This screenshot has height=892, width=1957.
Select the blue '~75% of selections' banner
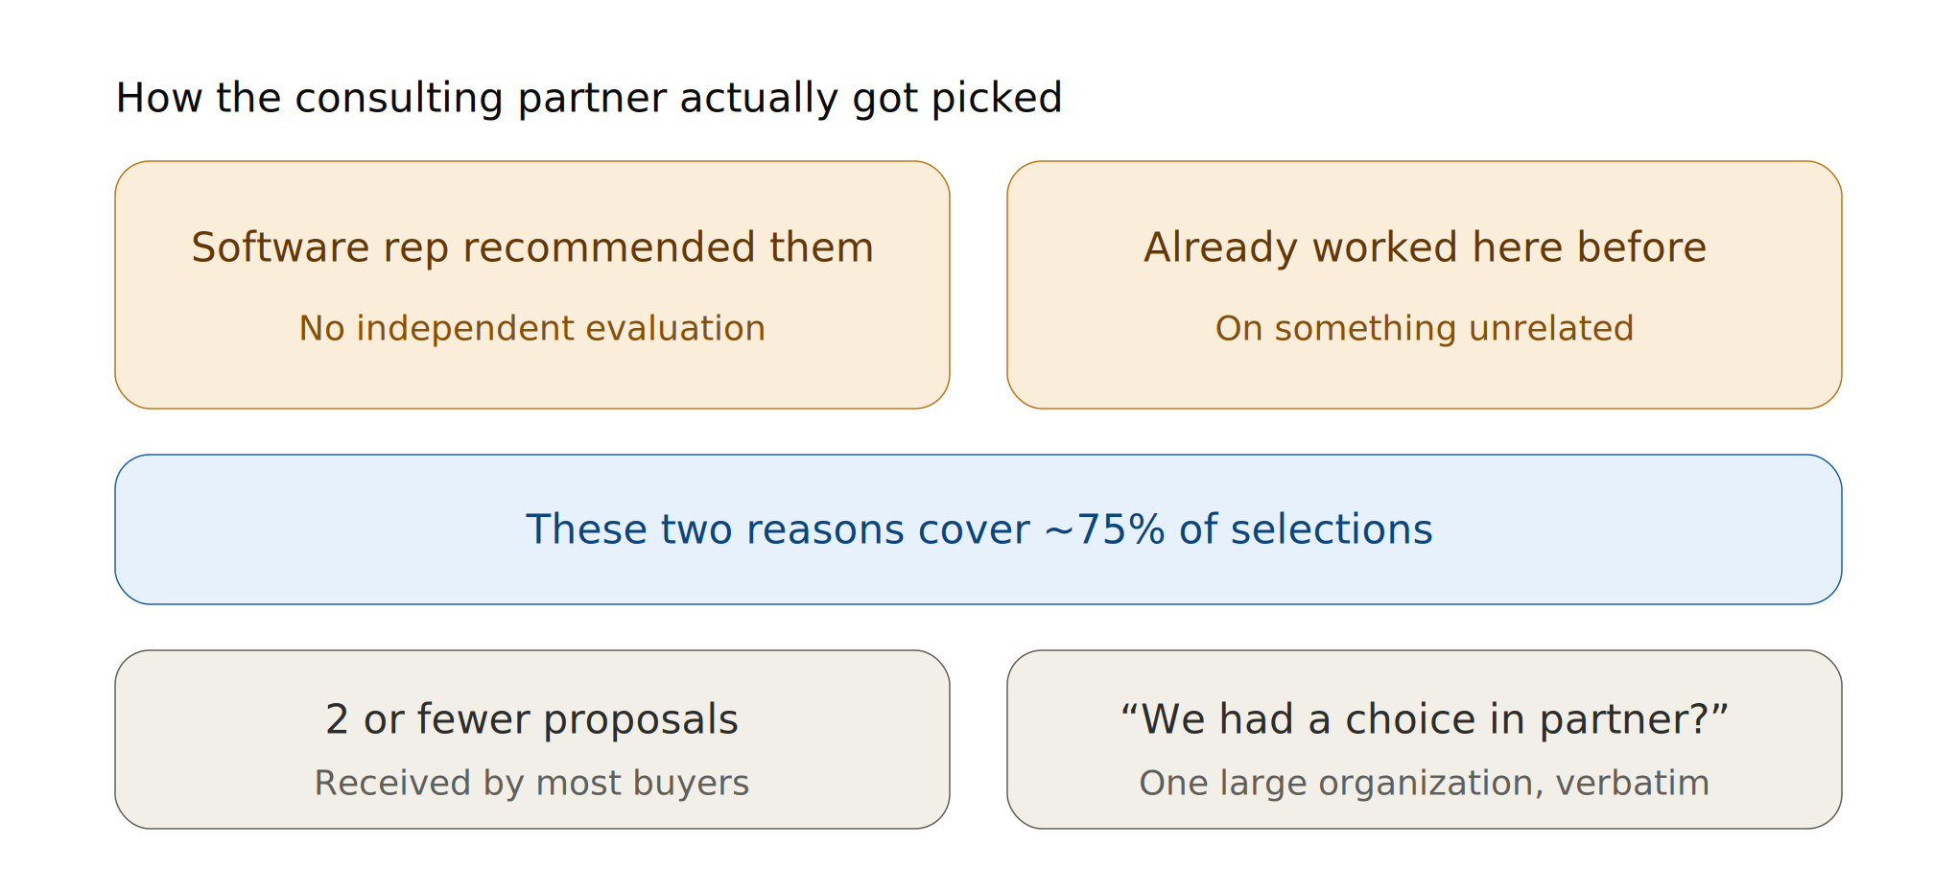(978, 529)
